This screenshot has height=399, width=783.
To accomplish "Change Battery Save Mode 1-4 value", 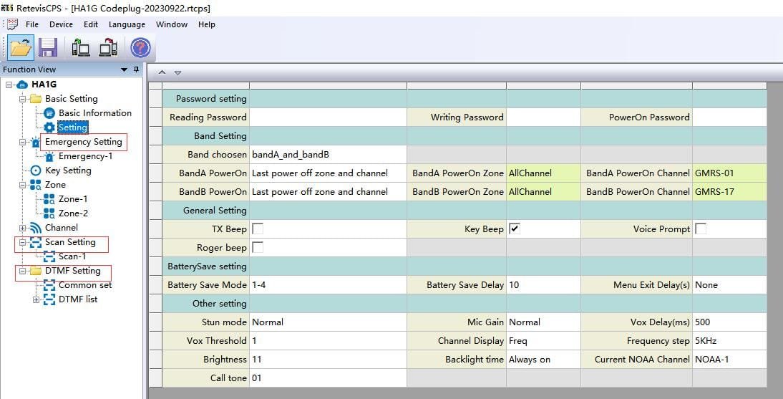I will (328, 285).
